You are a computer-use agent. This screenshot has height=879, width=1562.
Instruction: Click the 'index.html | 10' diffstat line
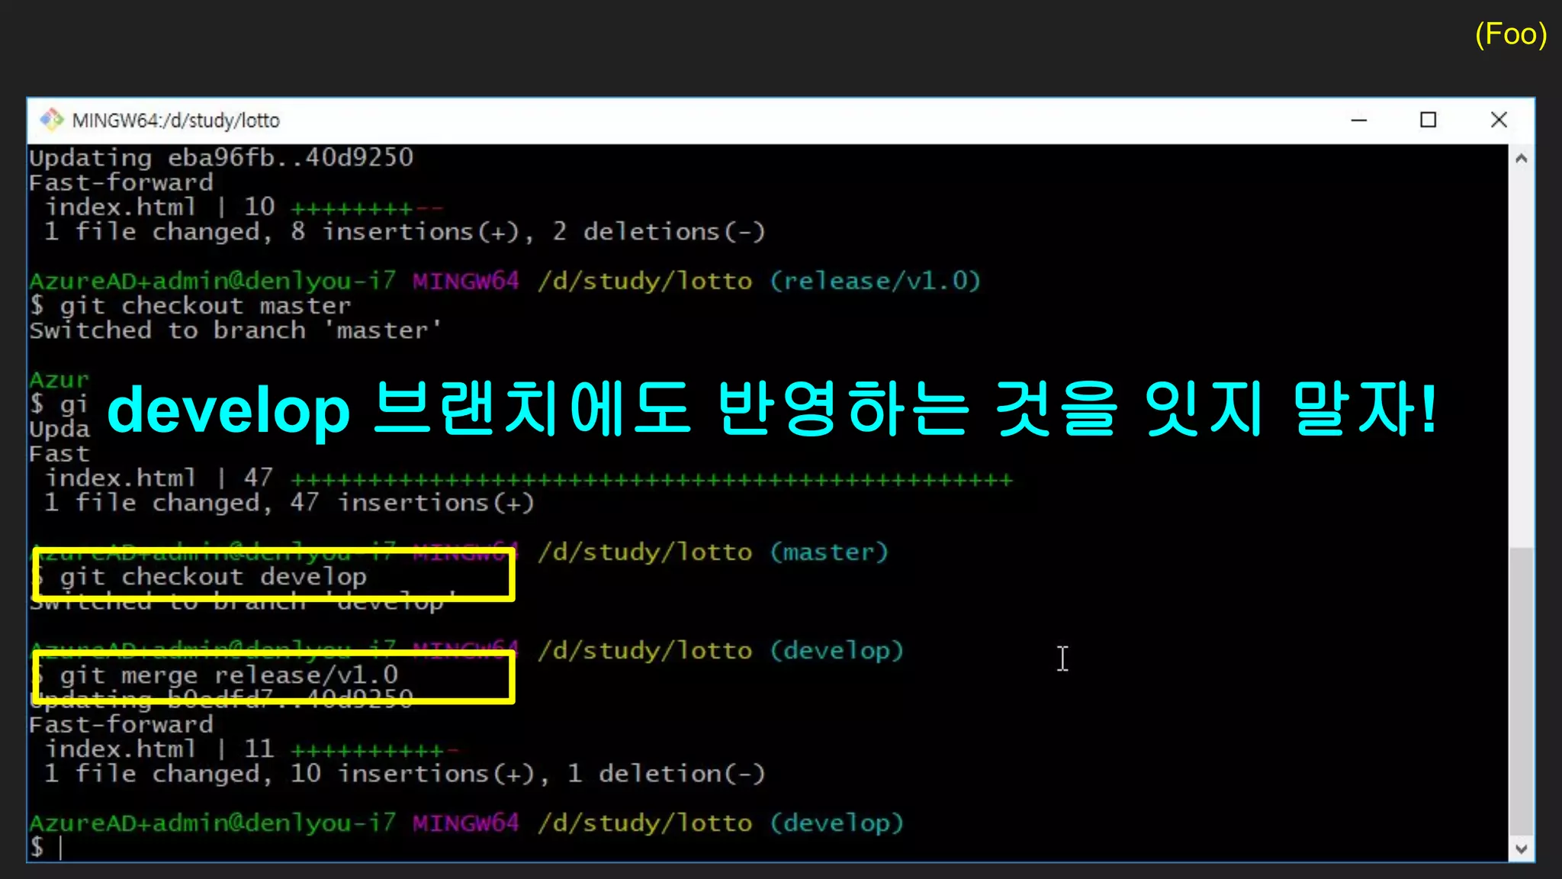click(244, 208)
